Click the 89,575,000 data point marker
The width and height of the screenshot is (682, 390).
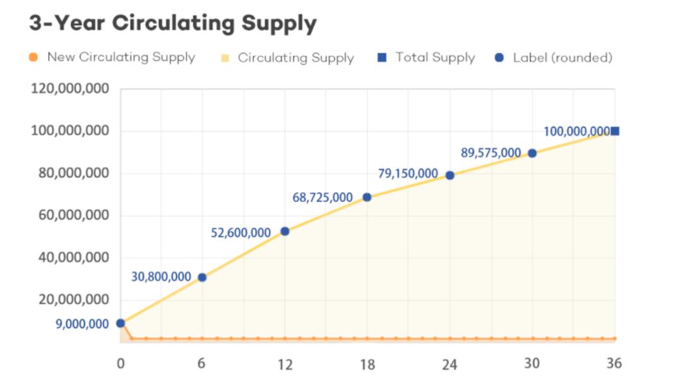coord(532,153)
